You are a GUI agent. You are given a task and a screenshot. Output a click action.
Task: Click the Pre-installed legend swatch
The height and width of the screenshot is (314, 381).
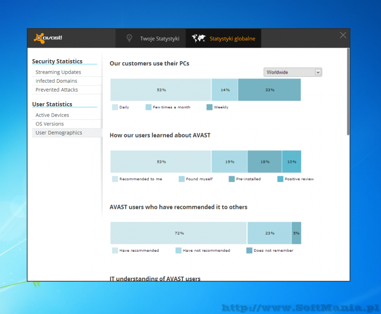click(232, 179)
